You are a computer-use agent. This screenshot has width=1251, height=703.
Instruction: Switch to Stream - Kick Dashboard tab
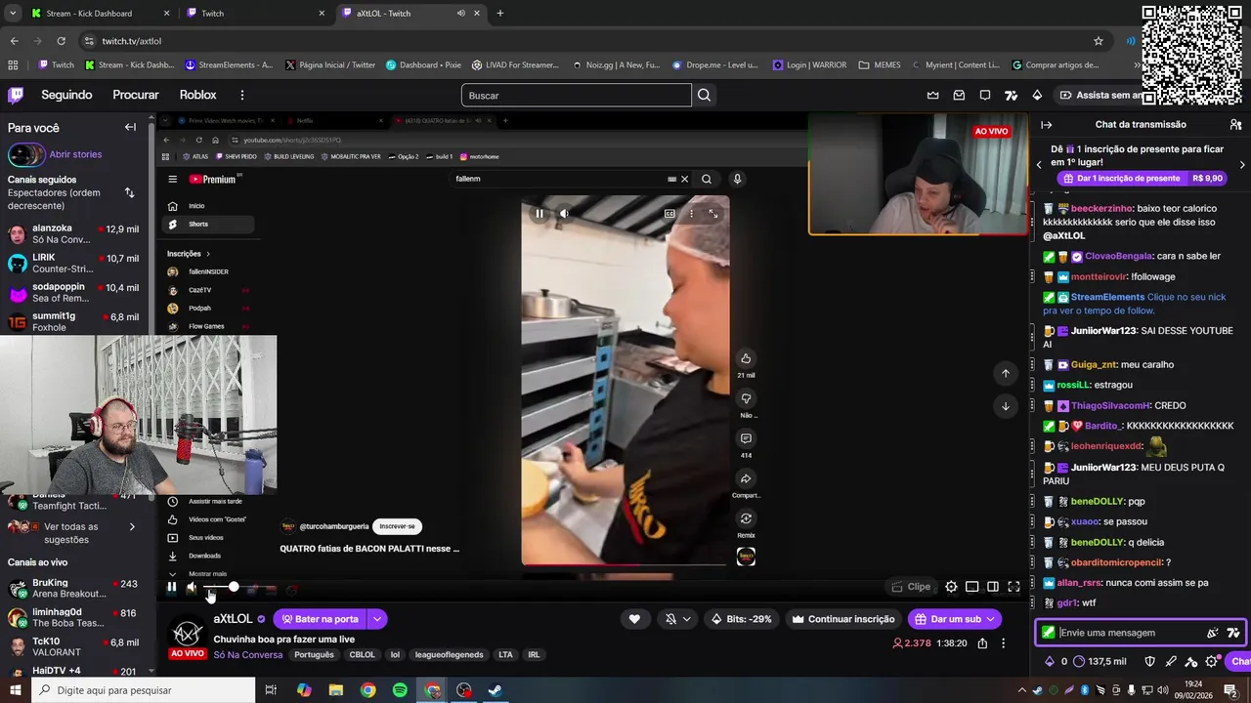click(100, 14)
